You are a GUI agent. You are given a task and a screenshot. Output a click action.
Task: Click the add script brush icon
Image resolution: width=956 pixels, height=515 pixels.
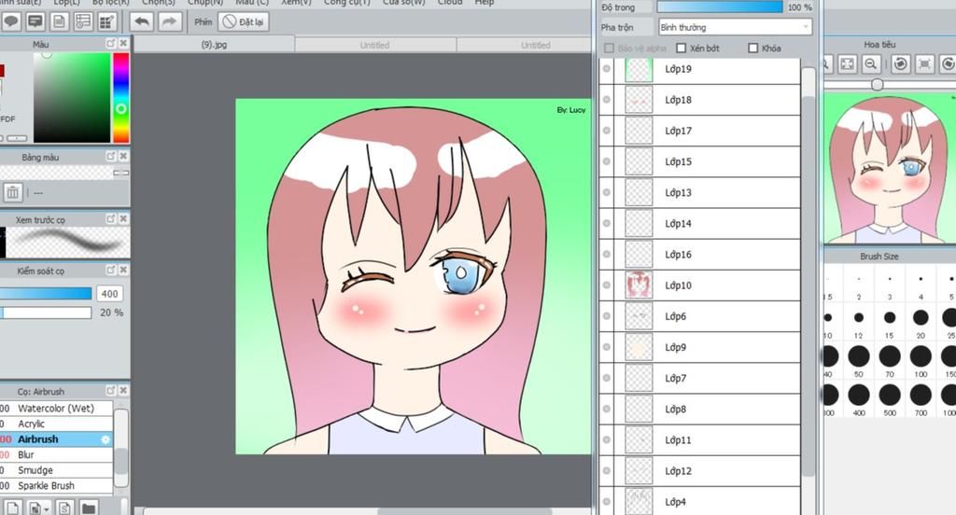(x=65, y=508)
